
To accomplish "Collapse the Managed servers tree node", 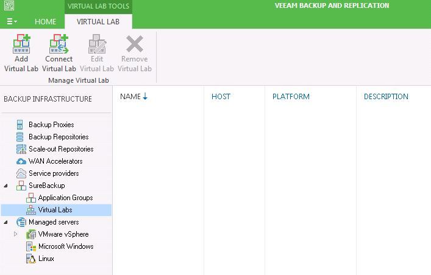I will click(5, 222).
